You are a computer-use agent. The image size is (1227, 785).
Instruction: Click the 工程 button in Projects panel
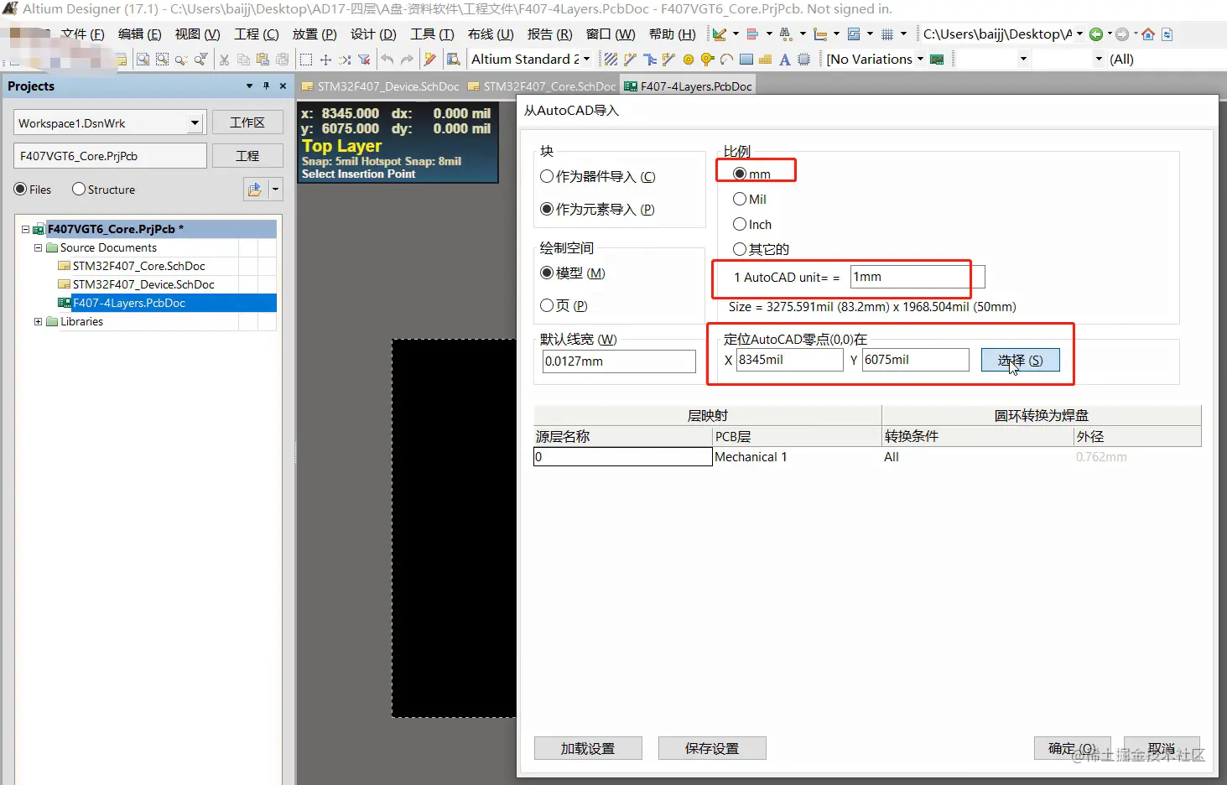click(247, 156)
